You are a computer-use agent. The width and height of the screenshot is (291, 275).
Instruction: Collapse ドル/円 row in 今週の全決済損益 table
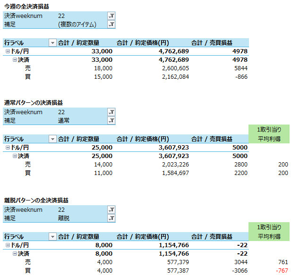coord(7,51)
